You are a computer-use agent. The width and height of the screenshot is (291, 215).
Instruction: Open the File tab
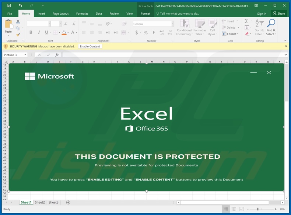pyautogui.click(x=10, y=14)
